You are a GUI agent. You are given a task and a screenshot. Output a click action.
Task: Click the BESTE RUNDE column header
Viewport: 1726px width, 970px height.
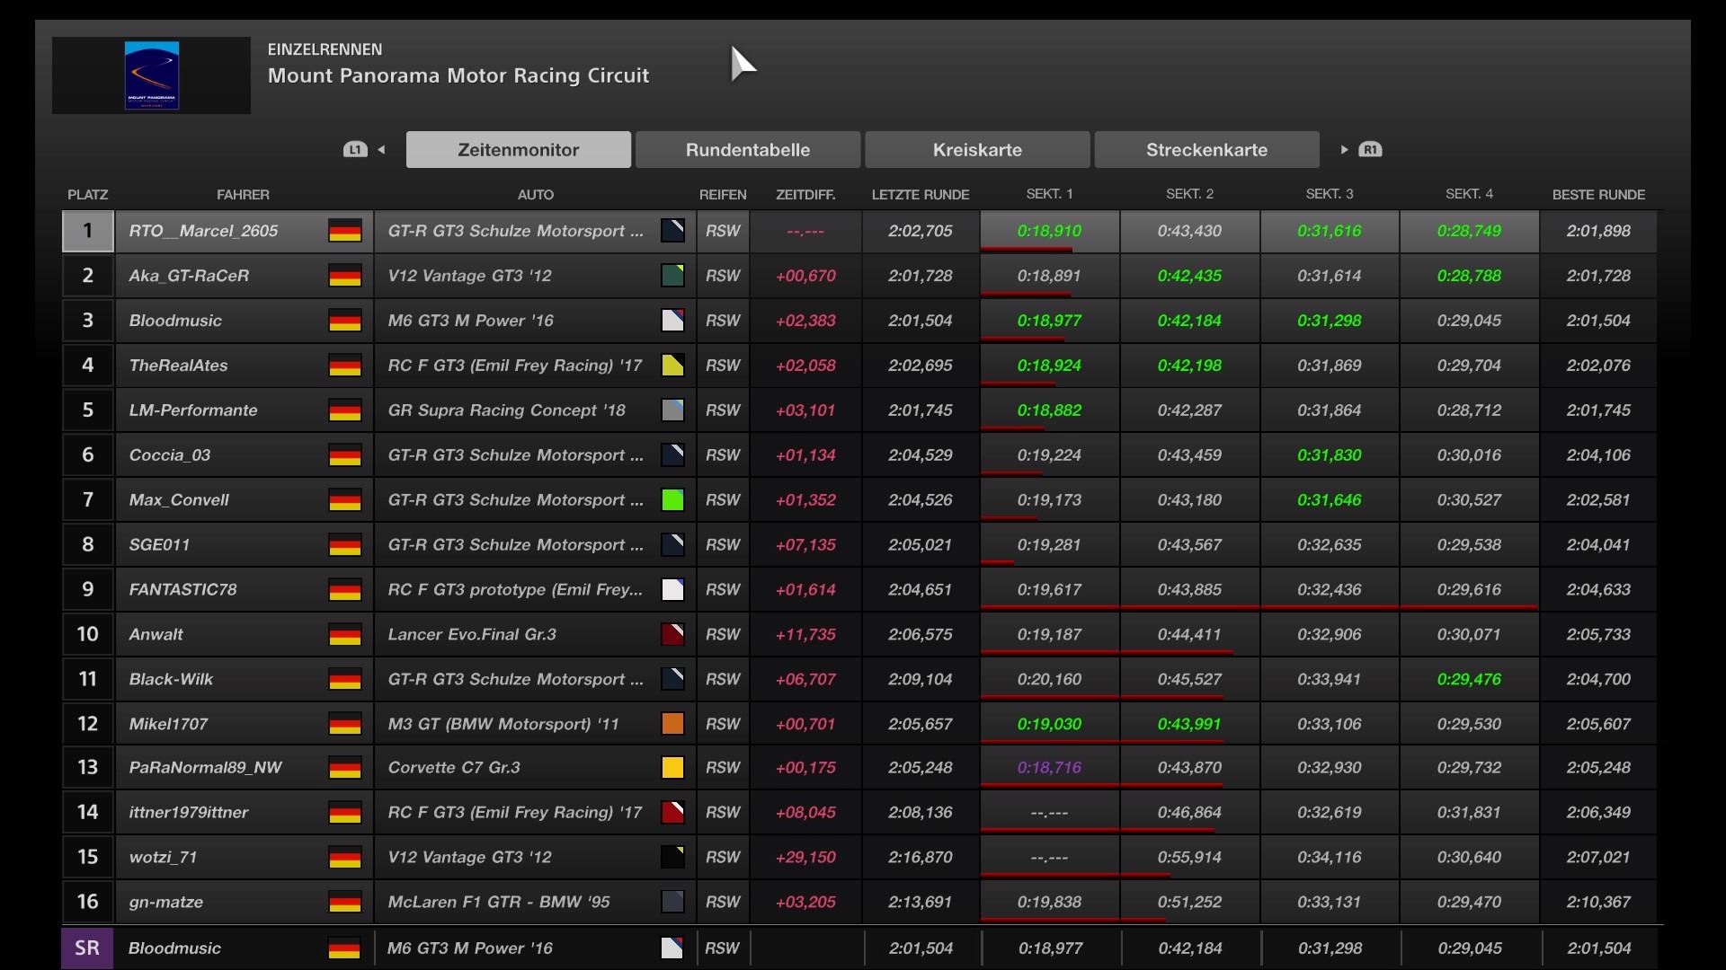click(1598, 194)
